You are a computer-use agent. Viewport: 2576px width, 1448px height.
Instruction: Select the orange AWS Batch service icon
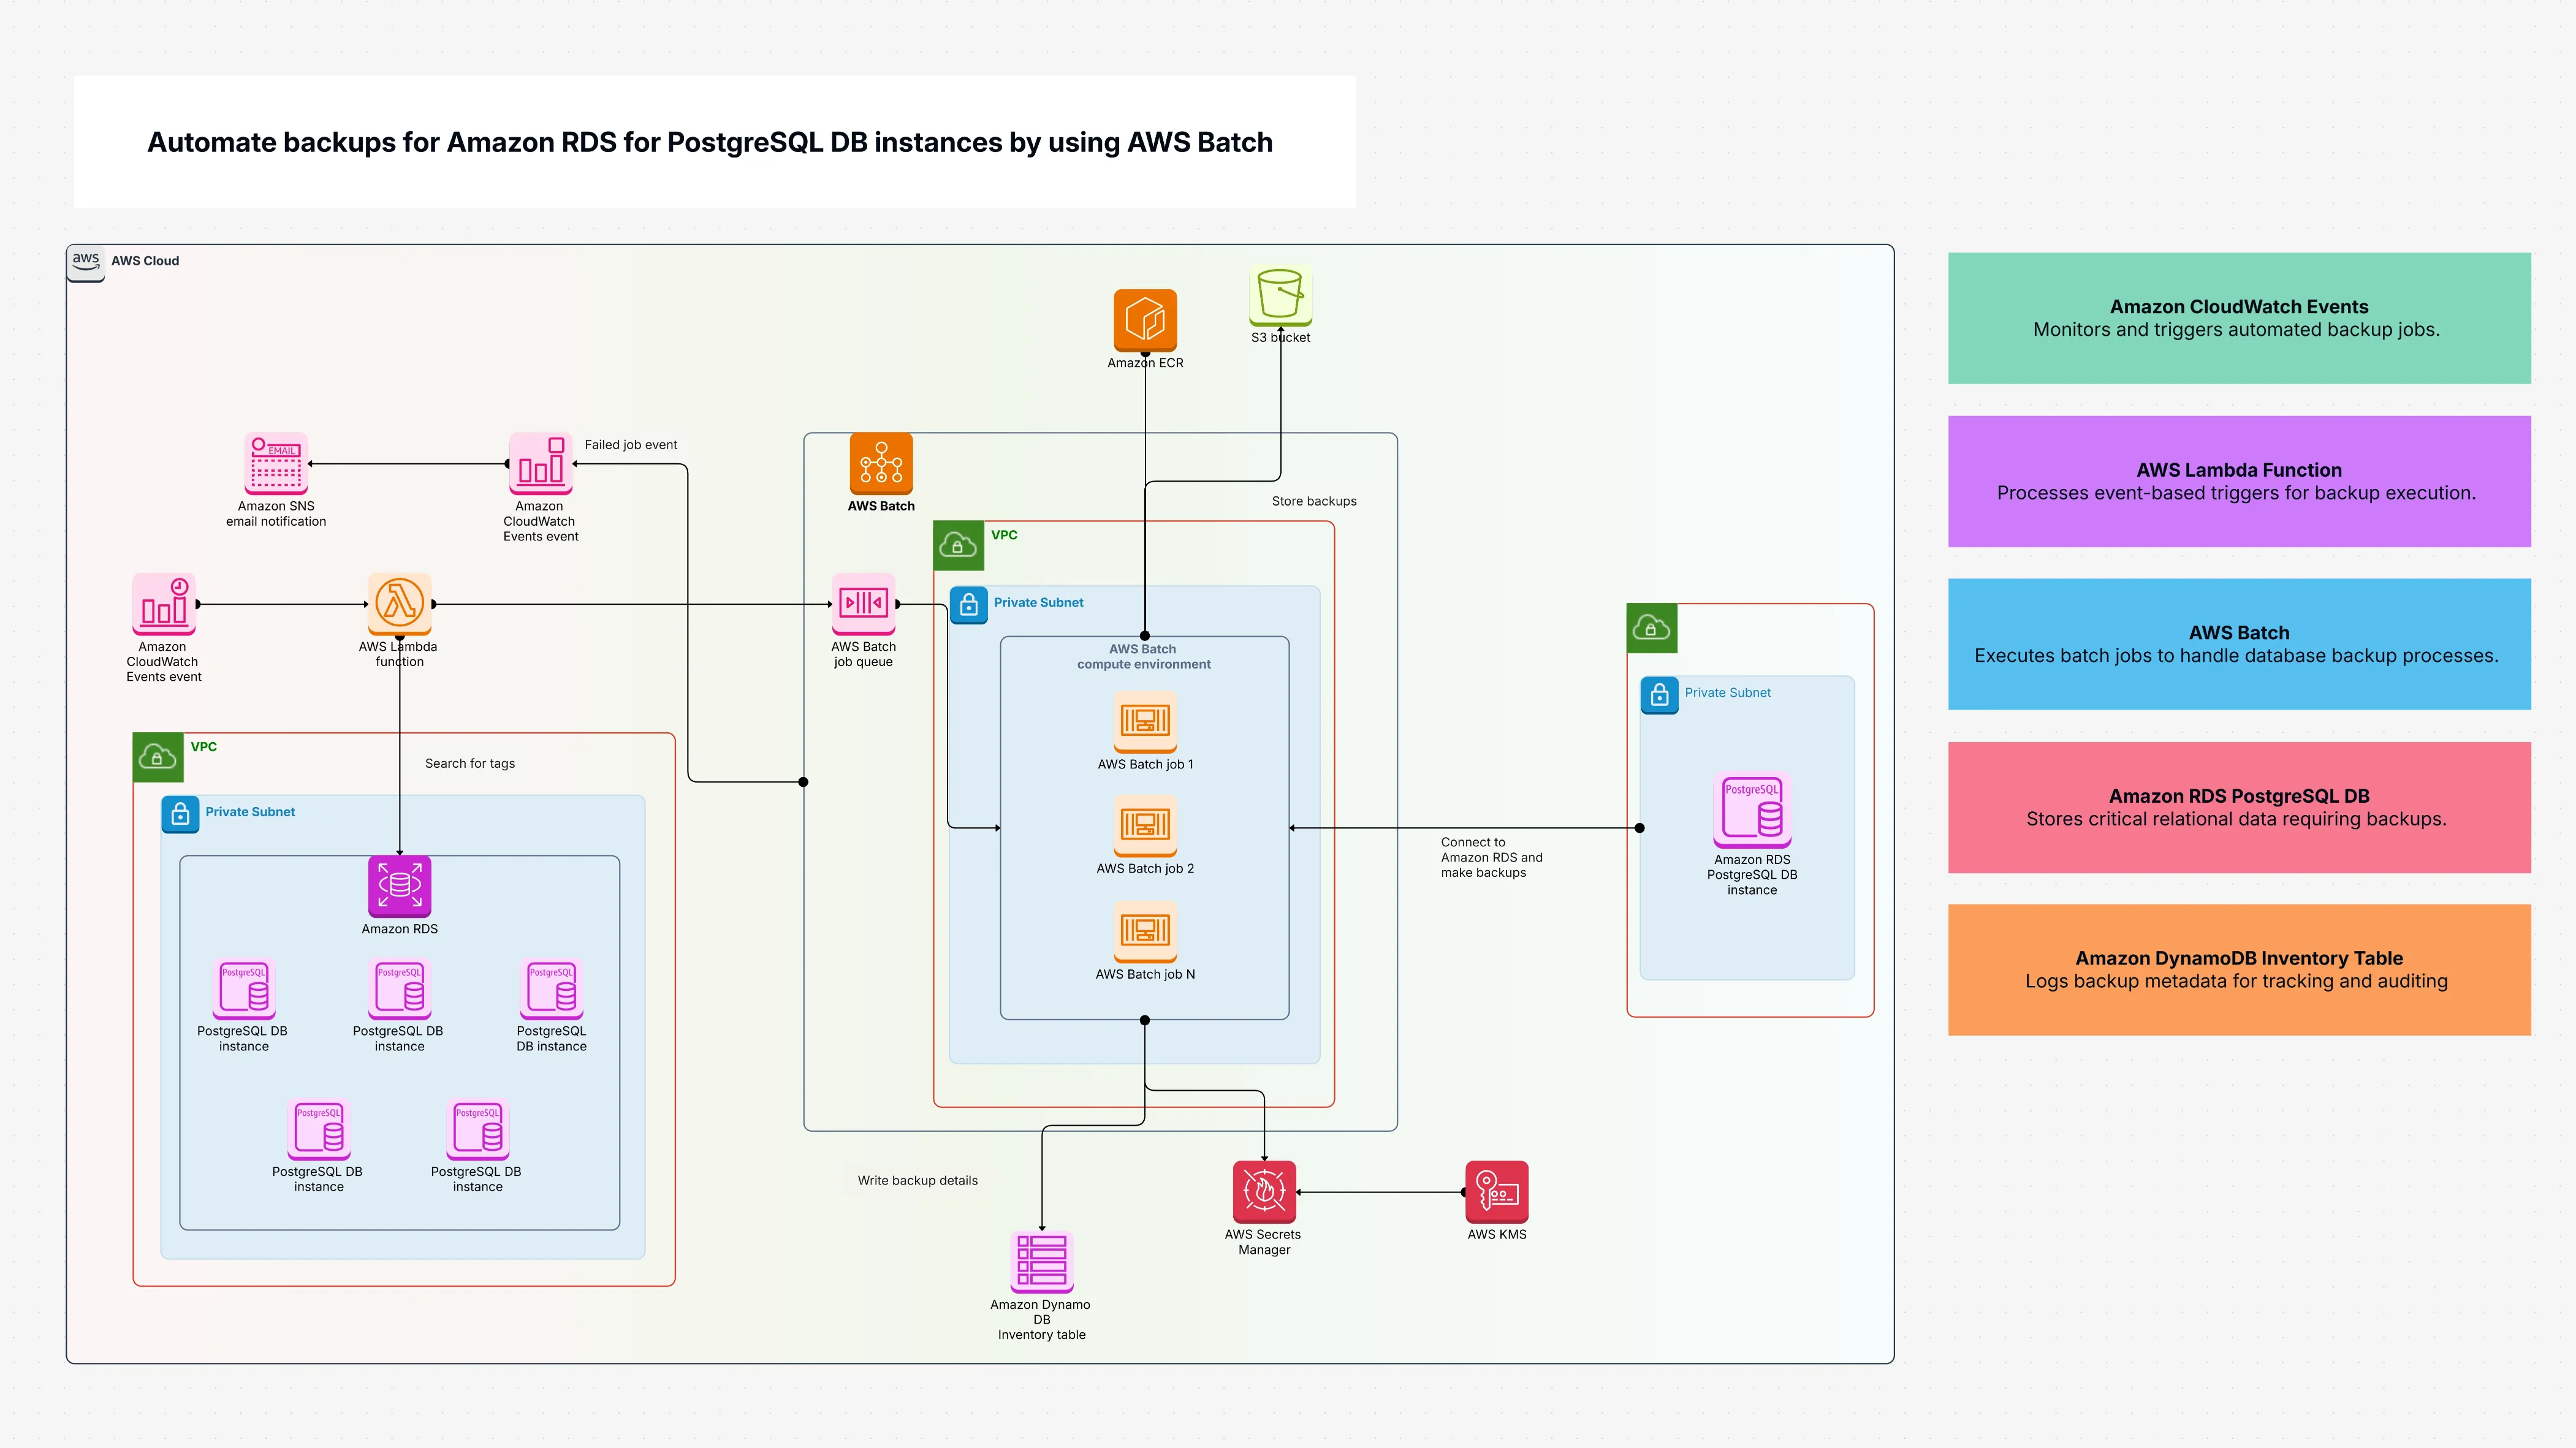pos(881,463)
